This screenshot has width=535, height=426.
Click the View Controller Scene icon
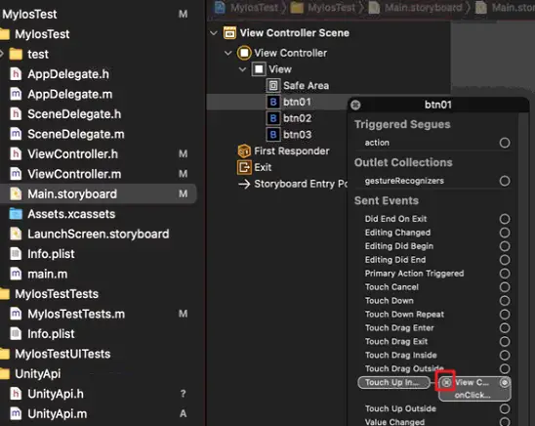point(229,33)
